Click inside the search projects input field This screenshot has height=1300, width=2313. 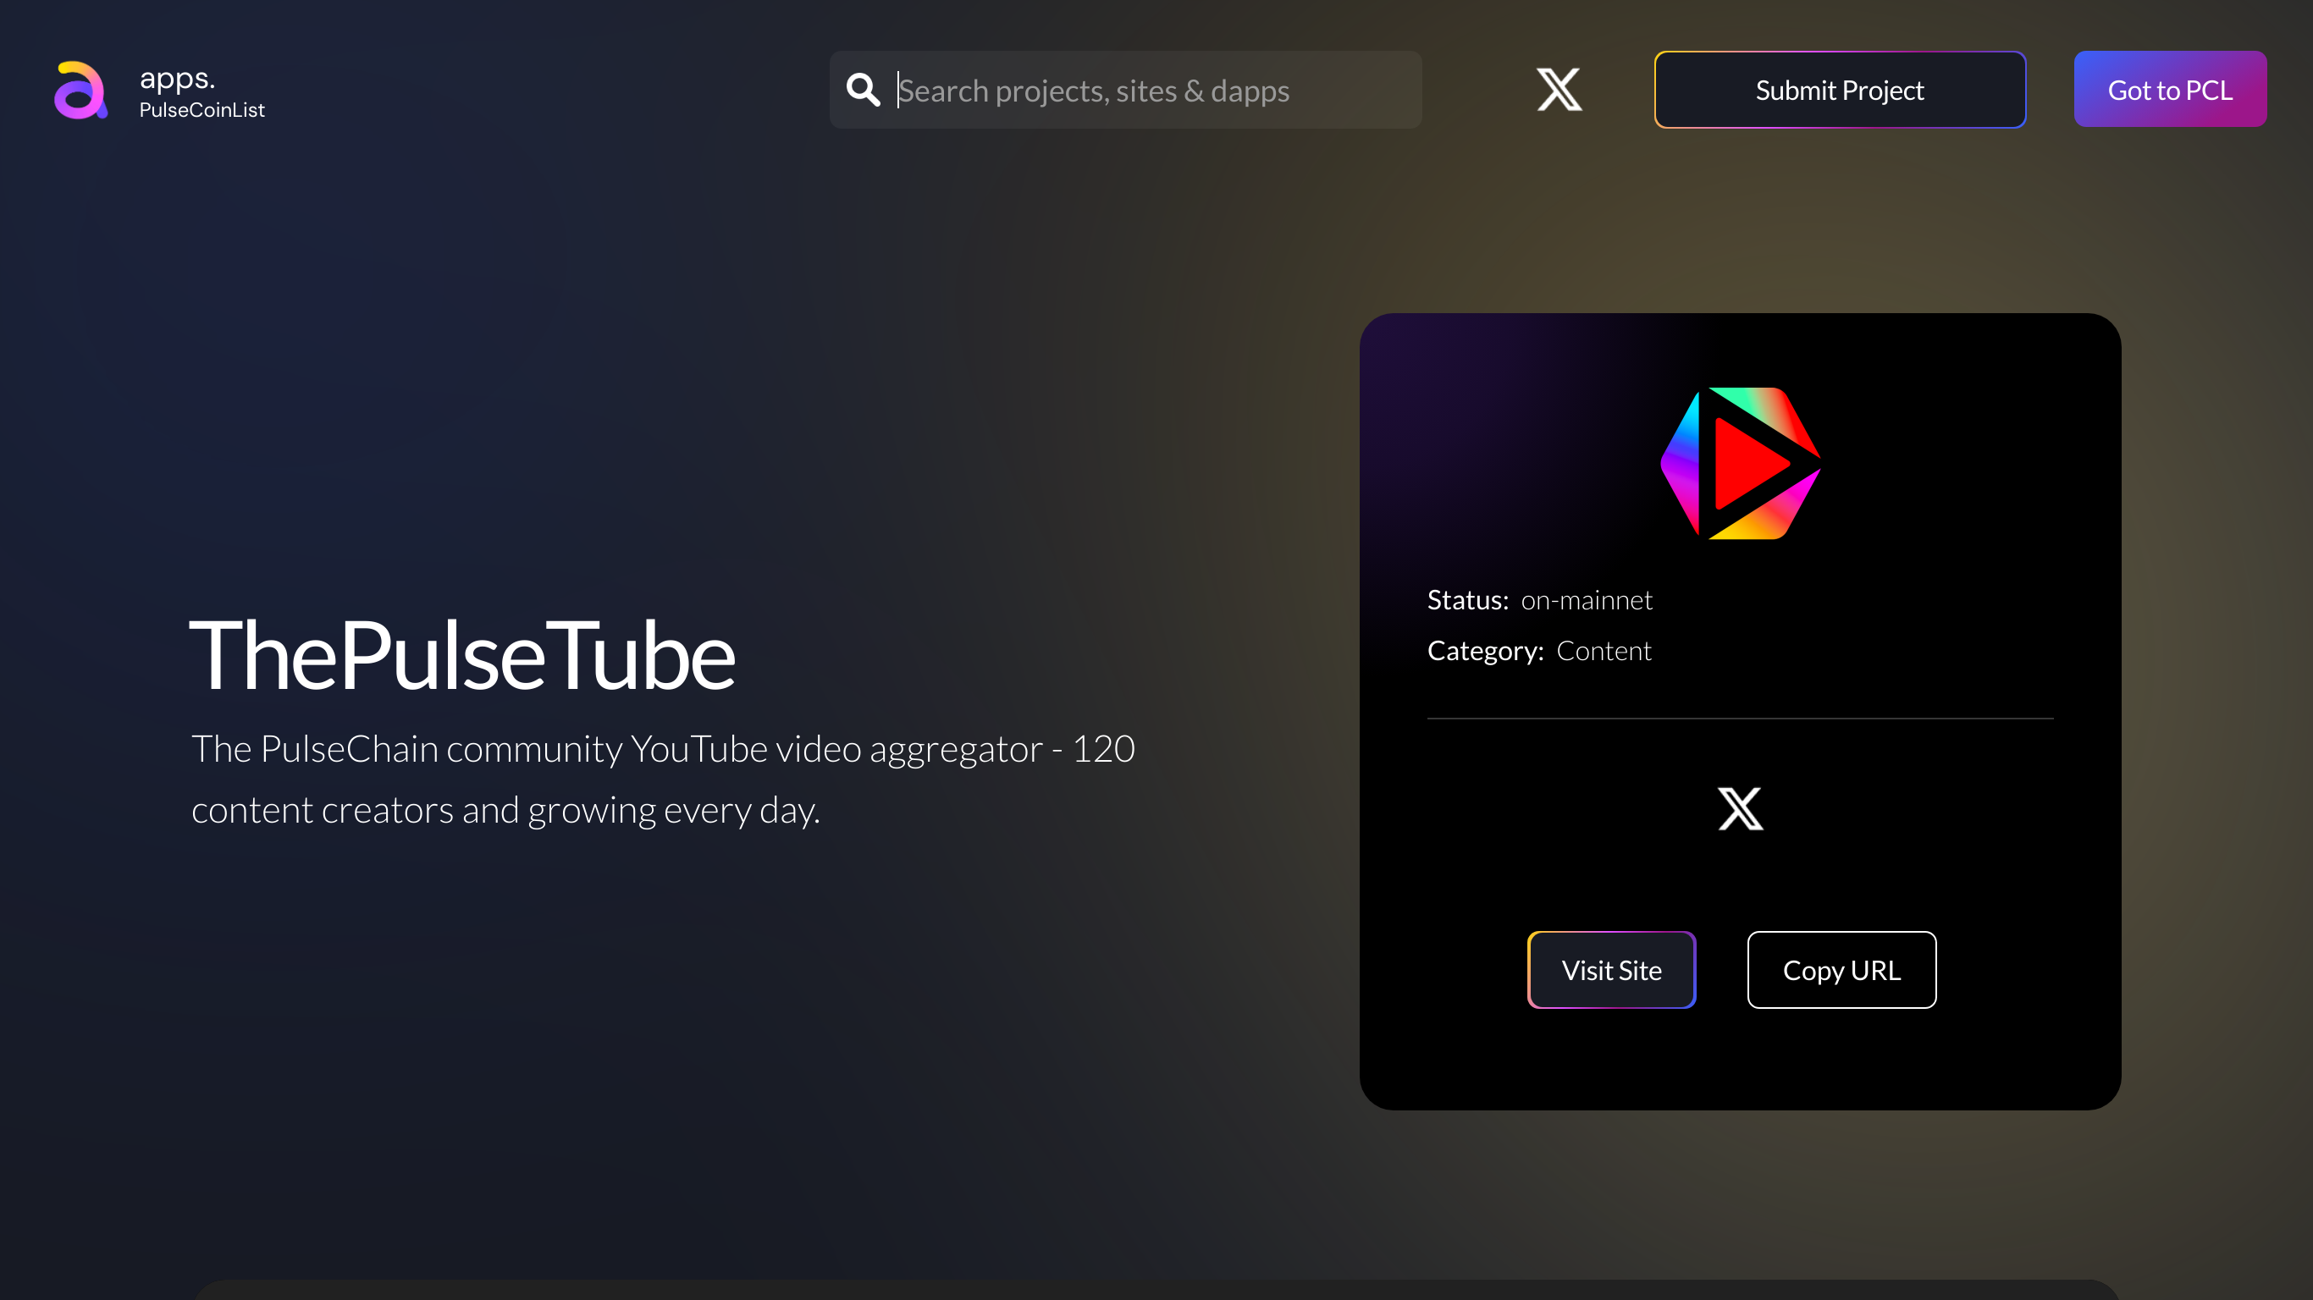click(x=1123, y=90)
